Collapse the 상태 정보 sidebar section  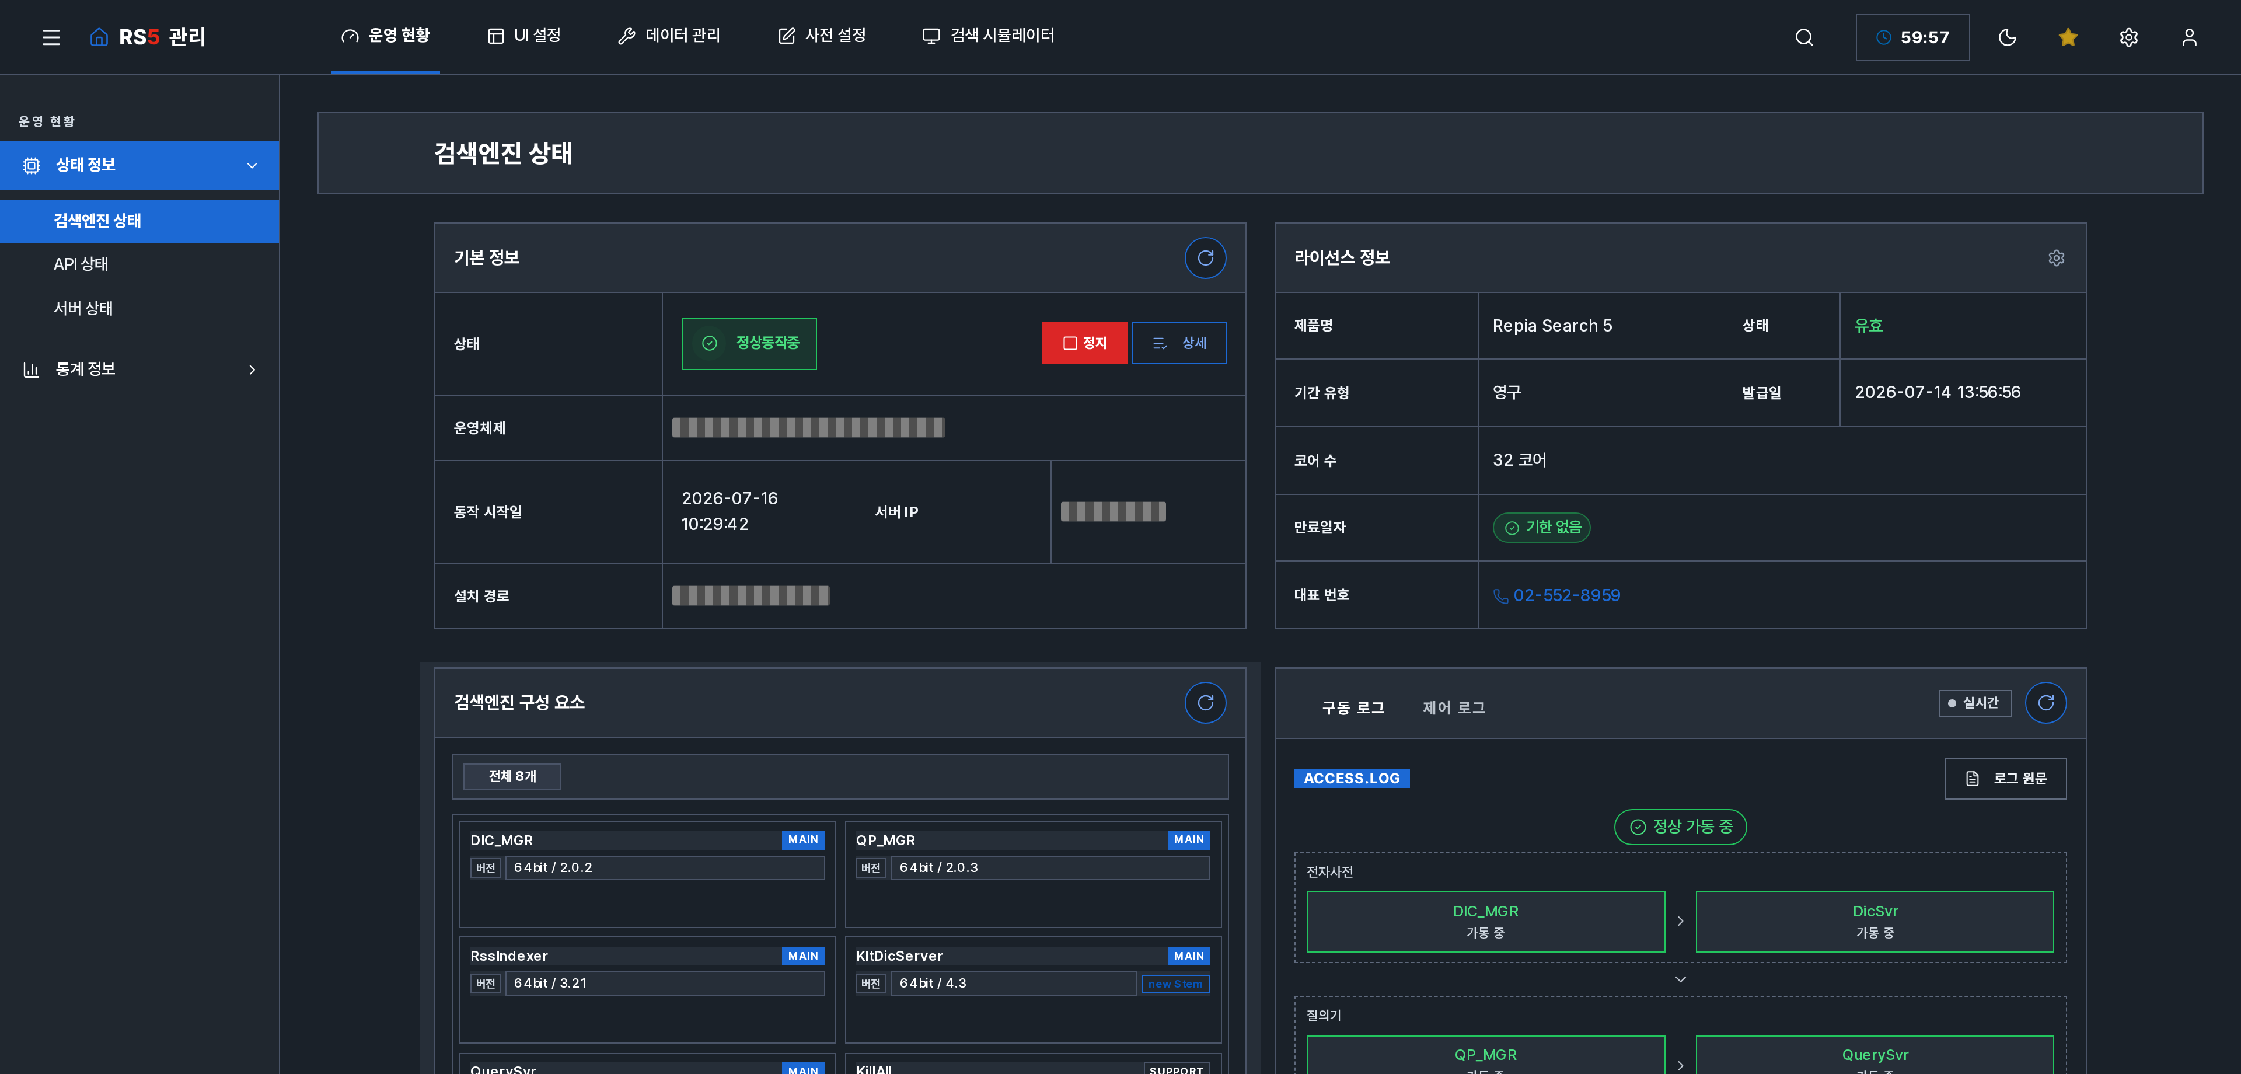coord(139,165)
